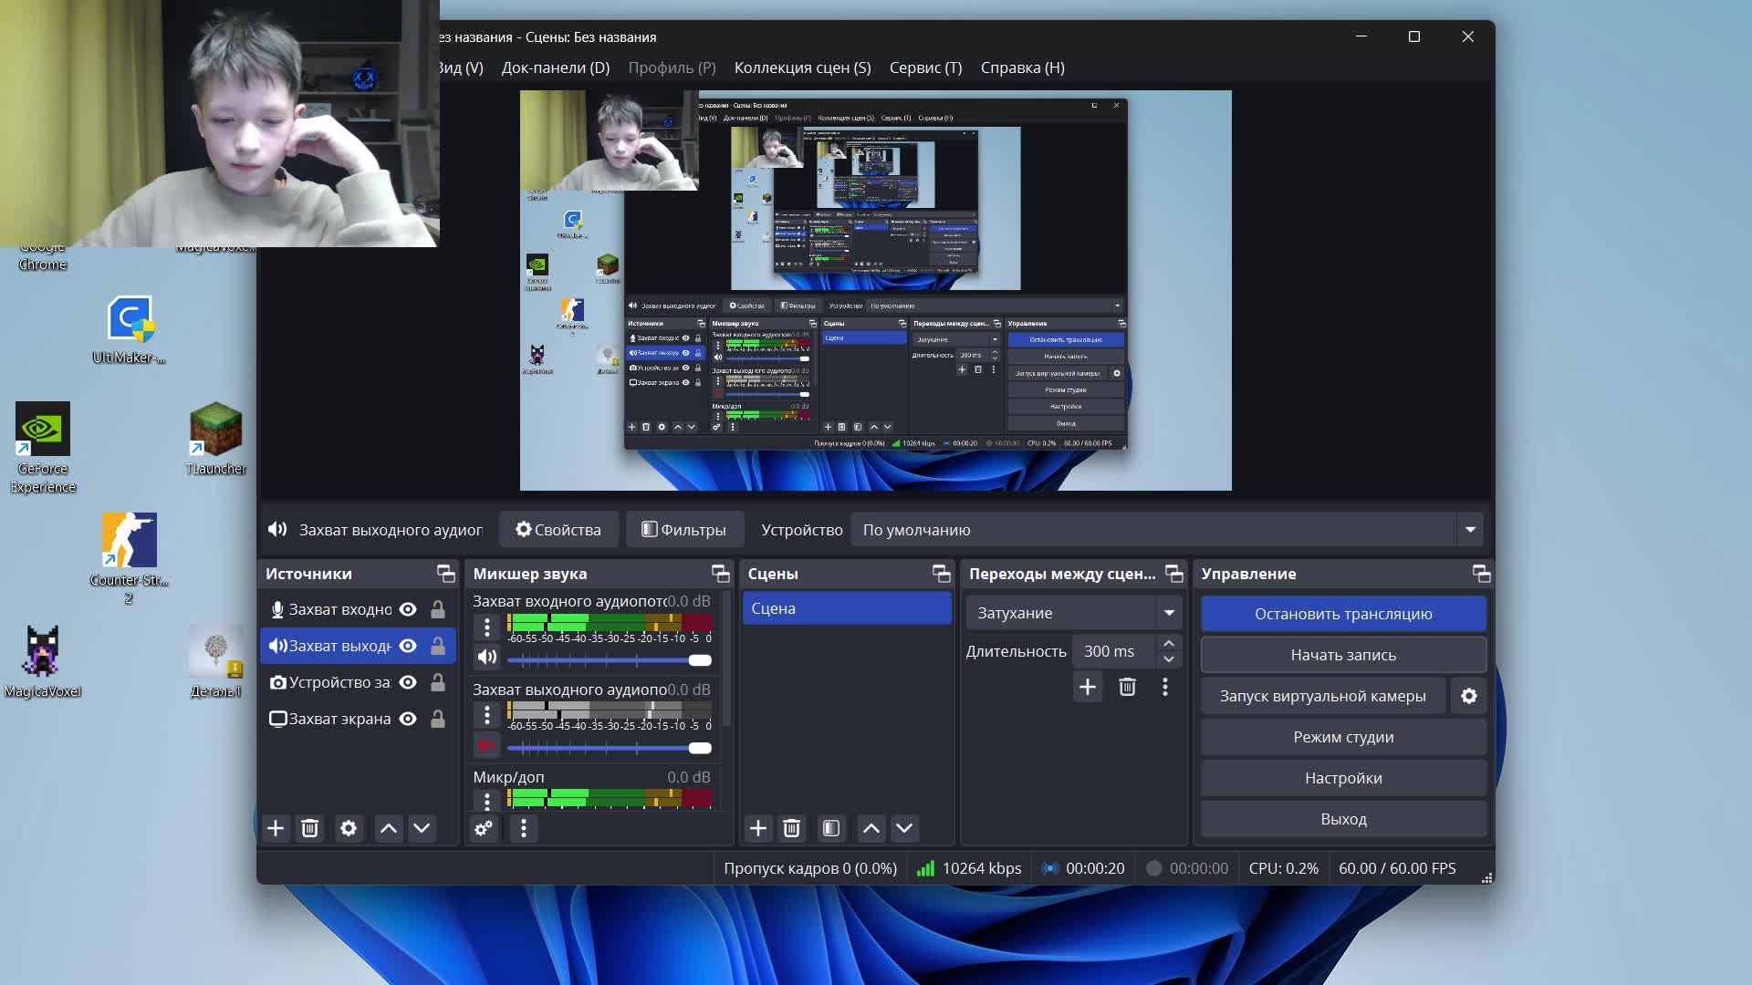Select Сцена in Scenes list
The image size is (1752, 985).
[847, 608]
